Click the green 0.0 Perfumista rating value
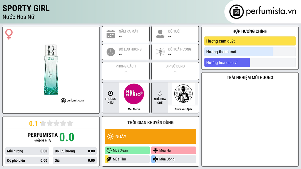 67,137
